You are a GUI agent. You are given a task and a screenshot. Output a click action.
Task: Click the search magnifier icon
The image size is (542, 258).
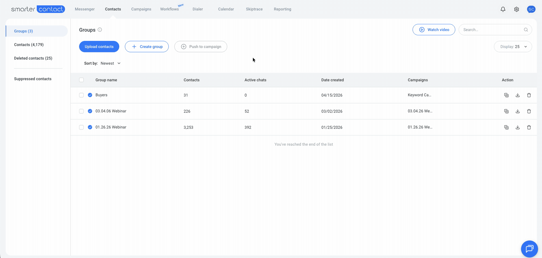(x=526, y=30)
